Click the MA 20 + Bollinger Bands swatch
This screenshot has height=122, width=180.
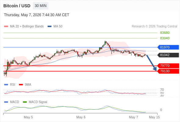coord(6,27)
